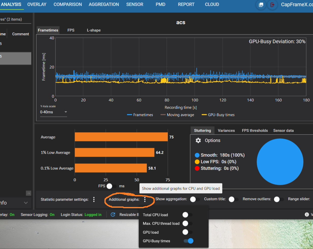Open Statistic parameter settings three-dot menu
The width and height of the screenshot is (313, 249).
[x=94, y=199]
